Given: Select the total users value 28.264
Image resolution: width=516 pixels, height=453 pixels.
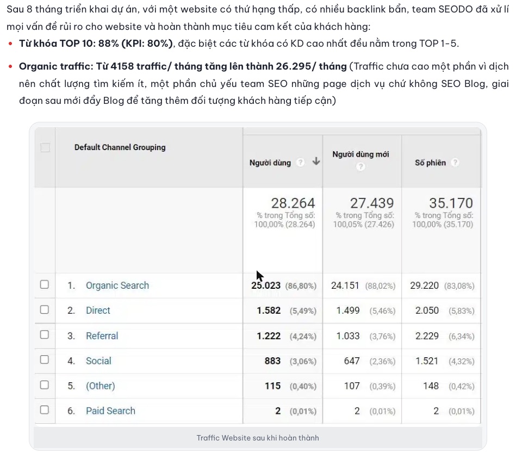Looking at the screenshot, I should (x=293, y=203).
